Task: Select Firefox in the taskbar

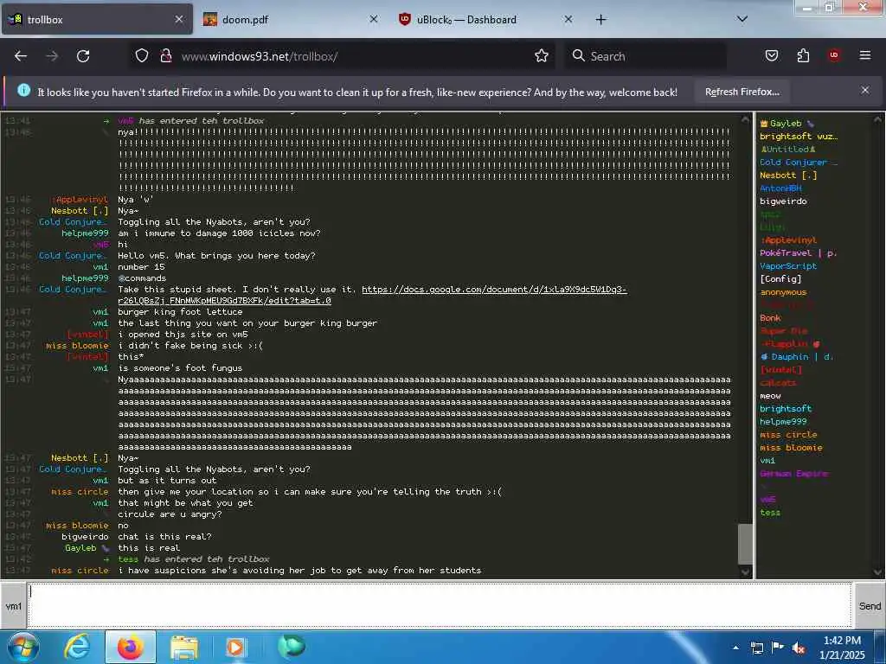Action: click(130, 647)
